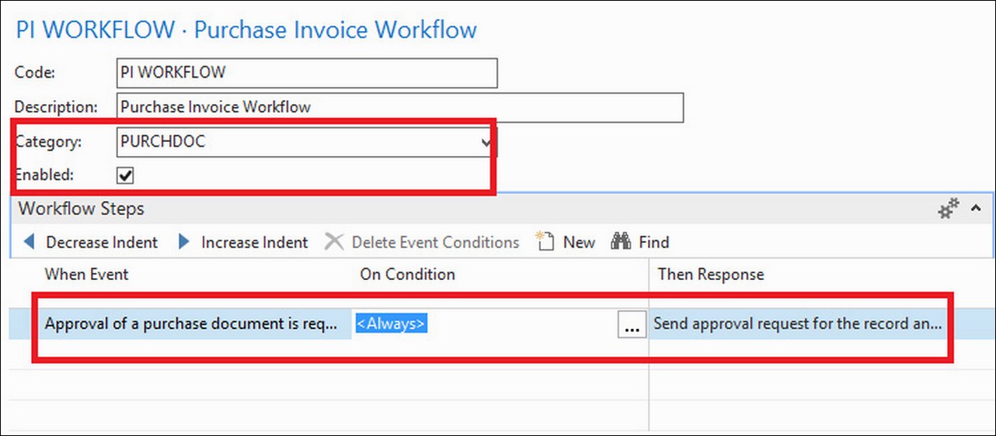Click inside the Code input field
996x436 pixels.
[x=306, y=73]
